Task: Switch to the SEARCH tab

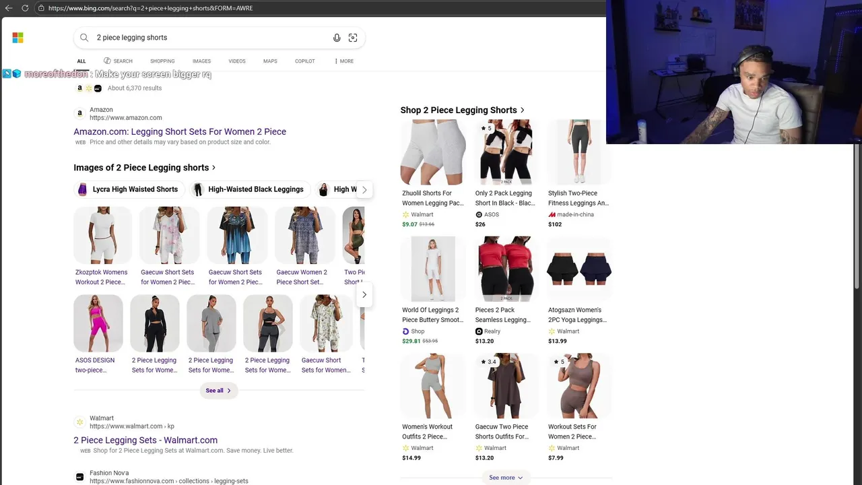Action: tap(118, 61)
